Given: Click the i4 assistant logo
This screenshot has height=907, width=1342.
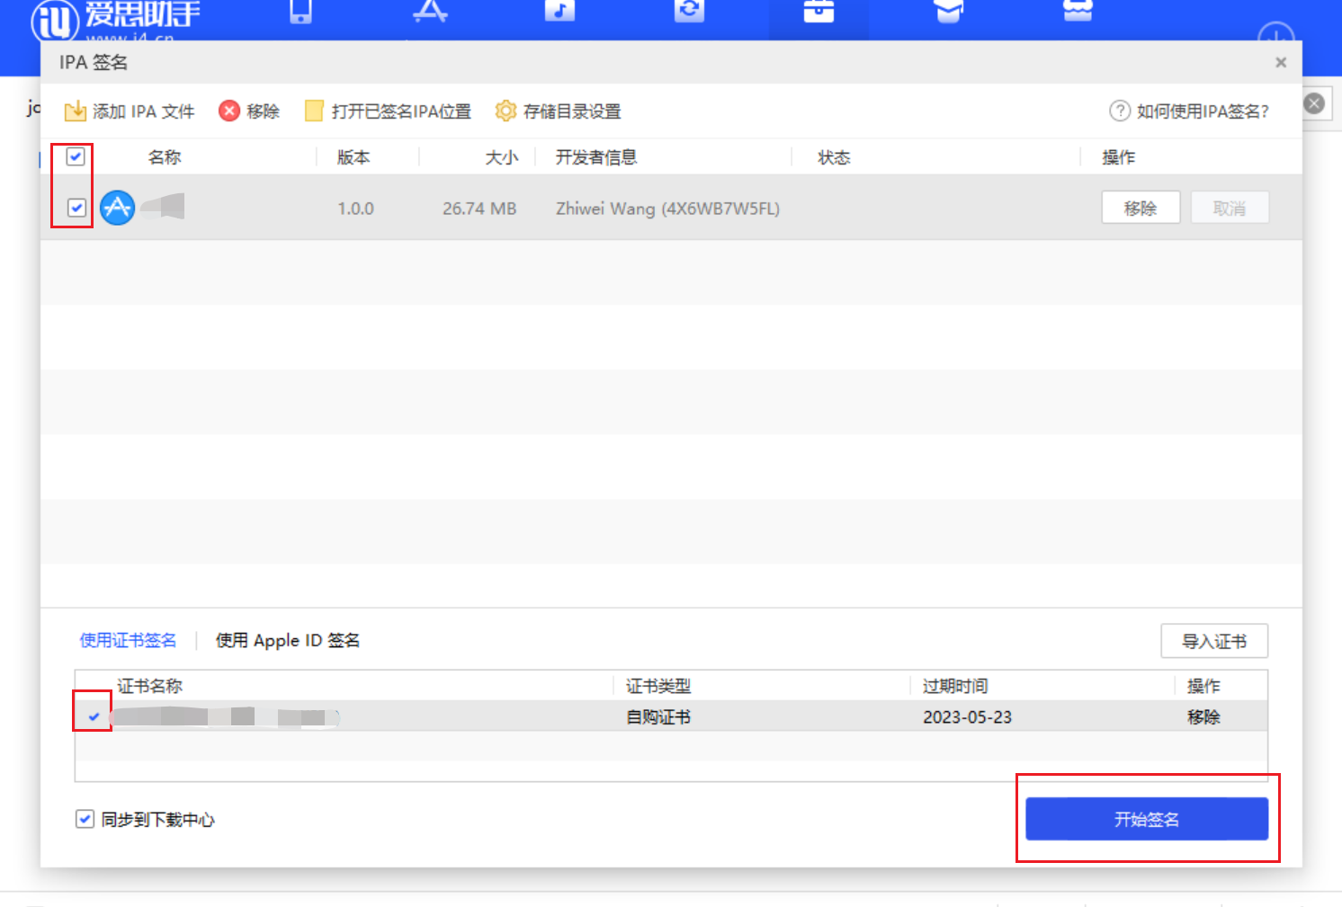Looking at the screenshot, I should pyautogui.click(x=115, y=20).
